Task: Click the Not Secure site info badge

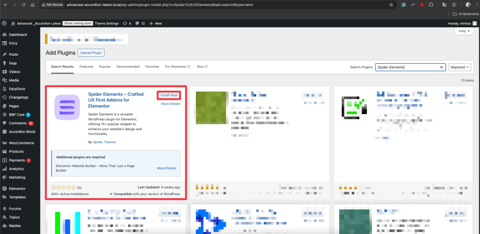Action: (52, 5)
